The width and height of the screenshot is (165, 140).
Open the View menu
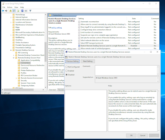[x=16, y=7]
